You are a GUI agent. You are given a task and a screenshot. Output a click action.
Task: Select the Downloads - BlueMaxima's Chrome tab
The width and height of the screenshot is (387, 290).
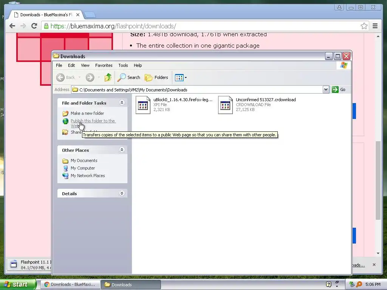click(x=46, y=15)
